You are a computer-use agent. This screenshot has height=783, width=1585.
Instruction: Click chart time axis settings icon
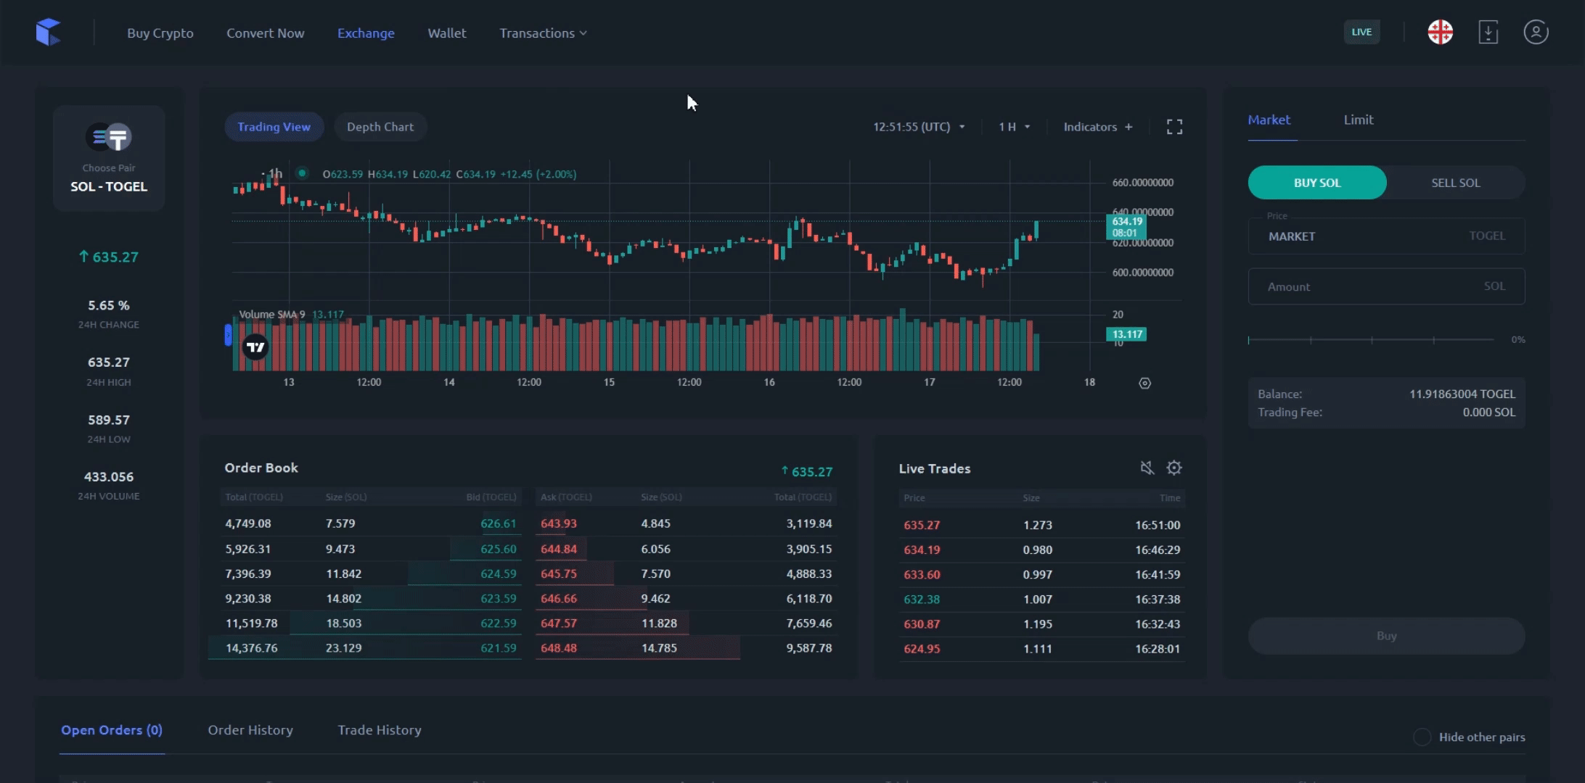(1144, 383)
